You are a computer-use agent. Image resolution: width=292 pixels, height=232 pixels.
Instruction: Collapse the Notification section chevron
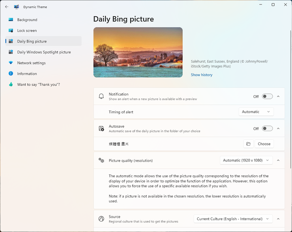(x=278, y=96)
